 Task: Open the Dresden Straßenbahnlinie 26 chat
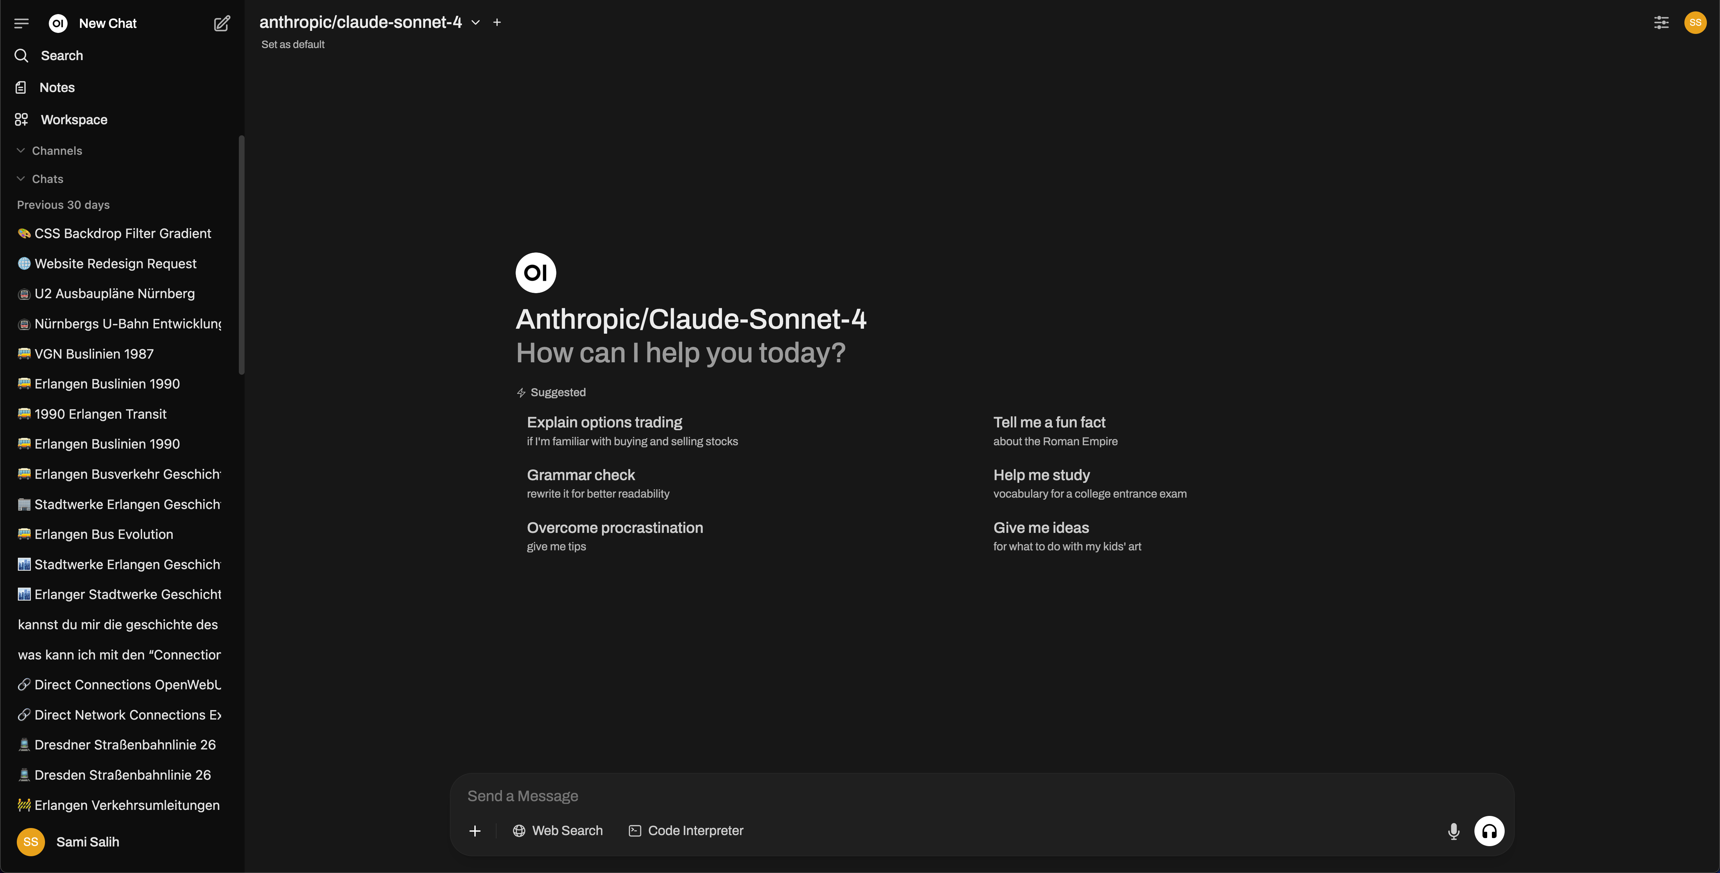coord(119,775)
